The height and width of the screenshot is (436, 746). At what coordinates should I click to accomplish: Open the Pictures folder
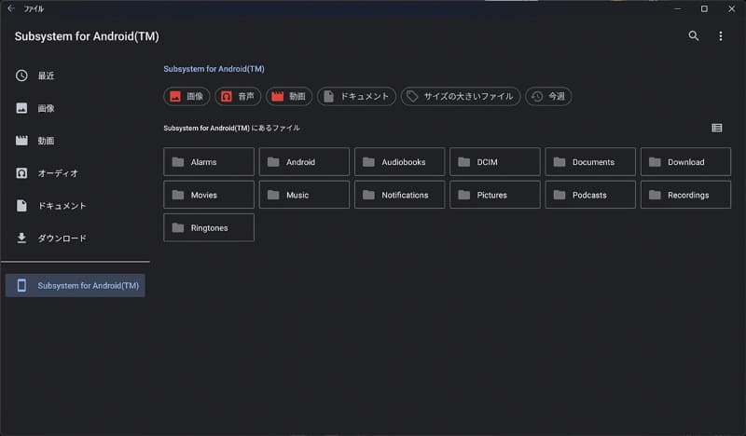[x=495, y=195]
